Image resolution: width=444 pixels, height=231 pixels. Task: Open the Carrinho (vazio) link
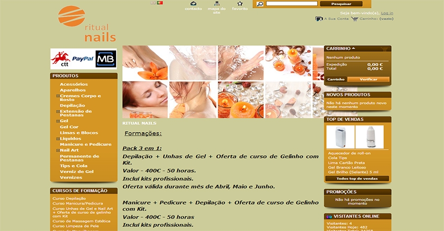[376, 18]
